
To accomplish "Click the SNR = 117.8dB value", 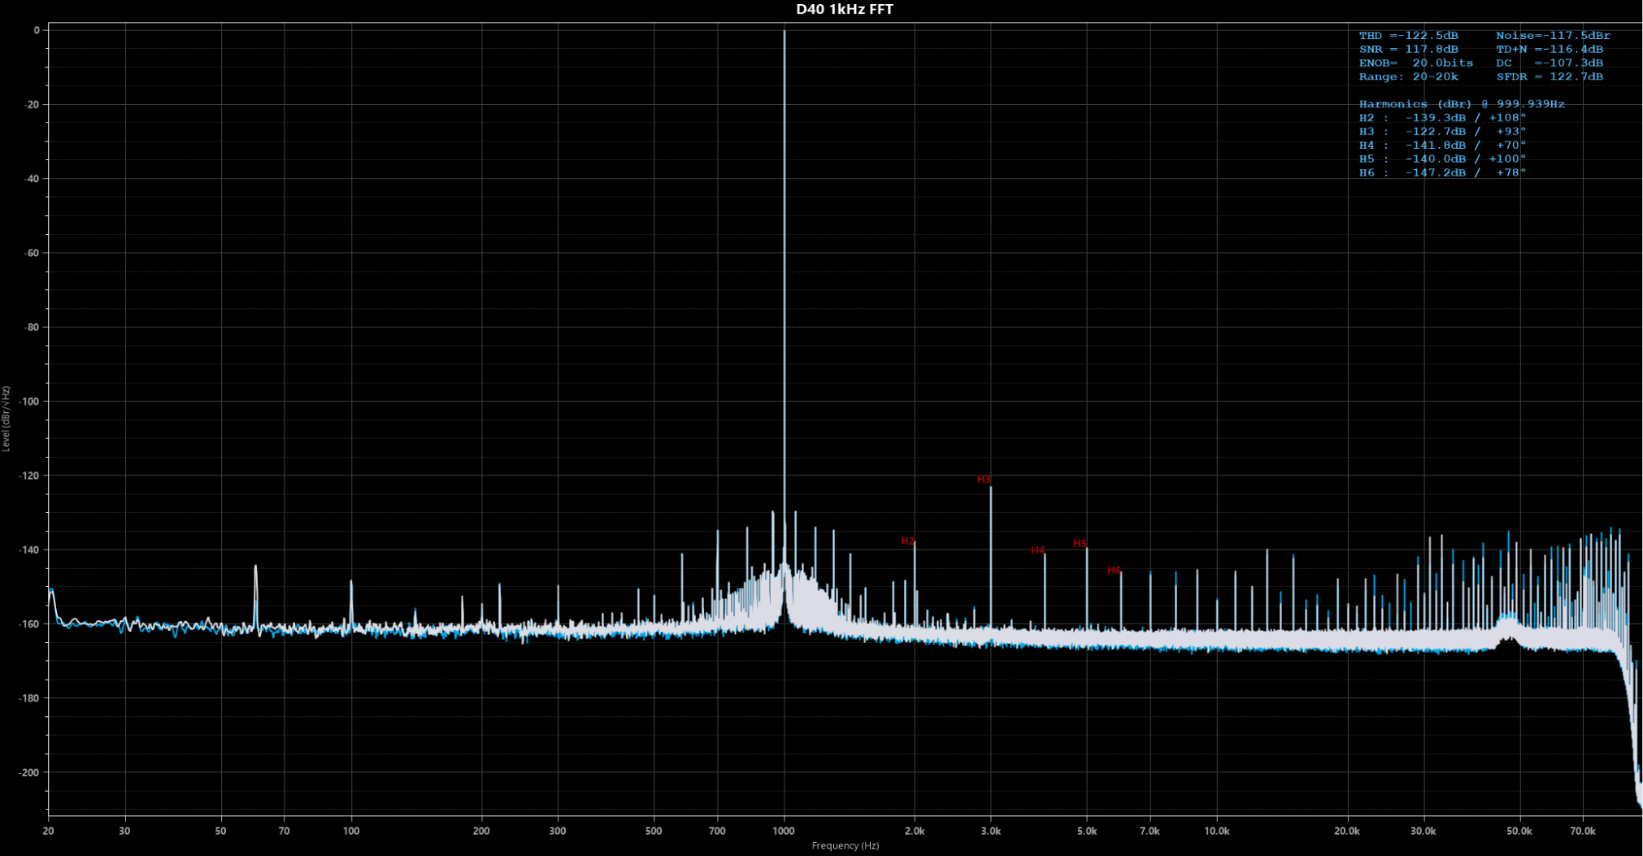I will coord(1408,50).
